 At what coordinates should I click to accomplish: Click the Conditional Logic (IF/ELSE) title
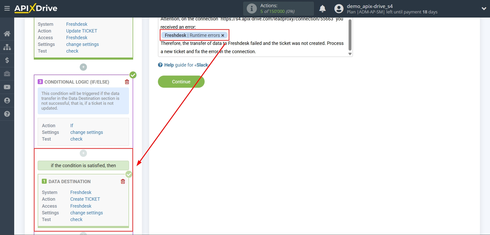[x=77, y=82]
